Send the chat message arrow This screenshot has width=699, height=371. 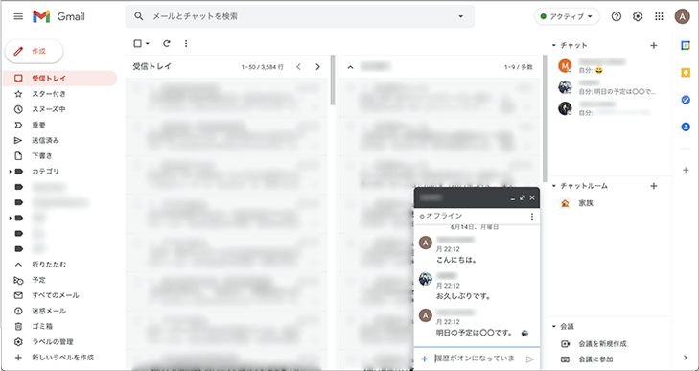pyautogui.click(x=530, y=359)
